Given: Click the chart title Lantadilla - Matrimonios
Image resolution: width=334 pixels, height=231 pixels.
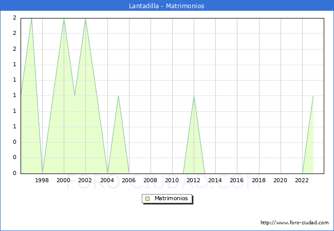Looking at the screenshot, I should point(167,6).
